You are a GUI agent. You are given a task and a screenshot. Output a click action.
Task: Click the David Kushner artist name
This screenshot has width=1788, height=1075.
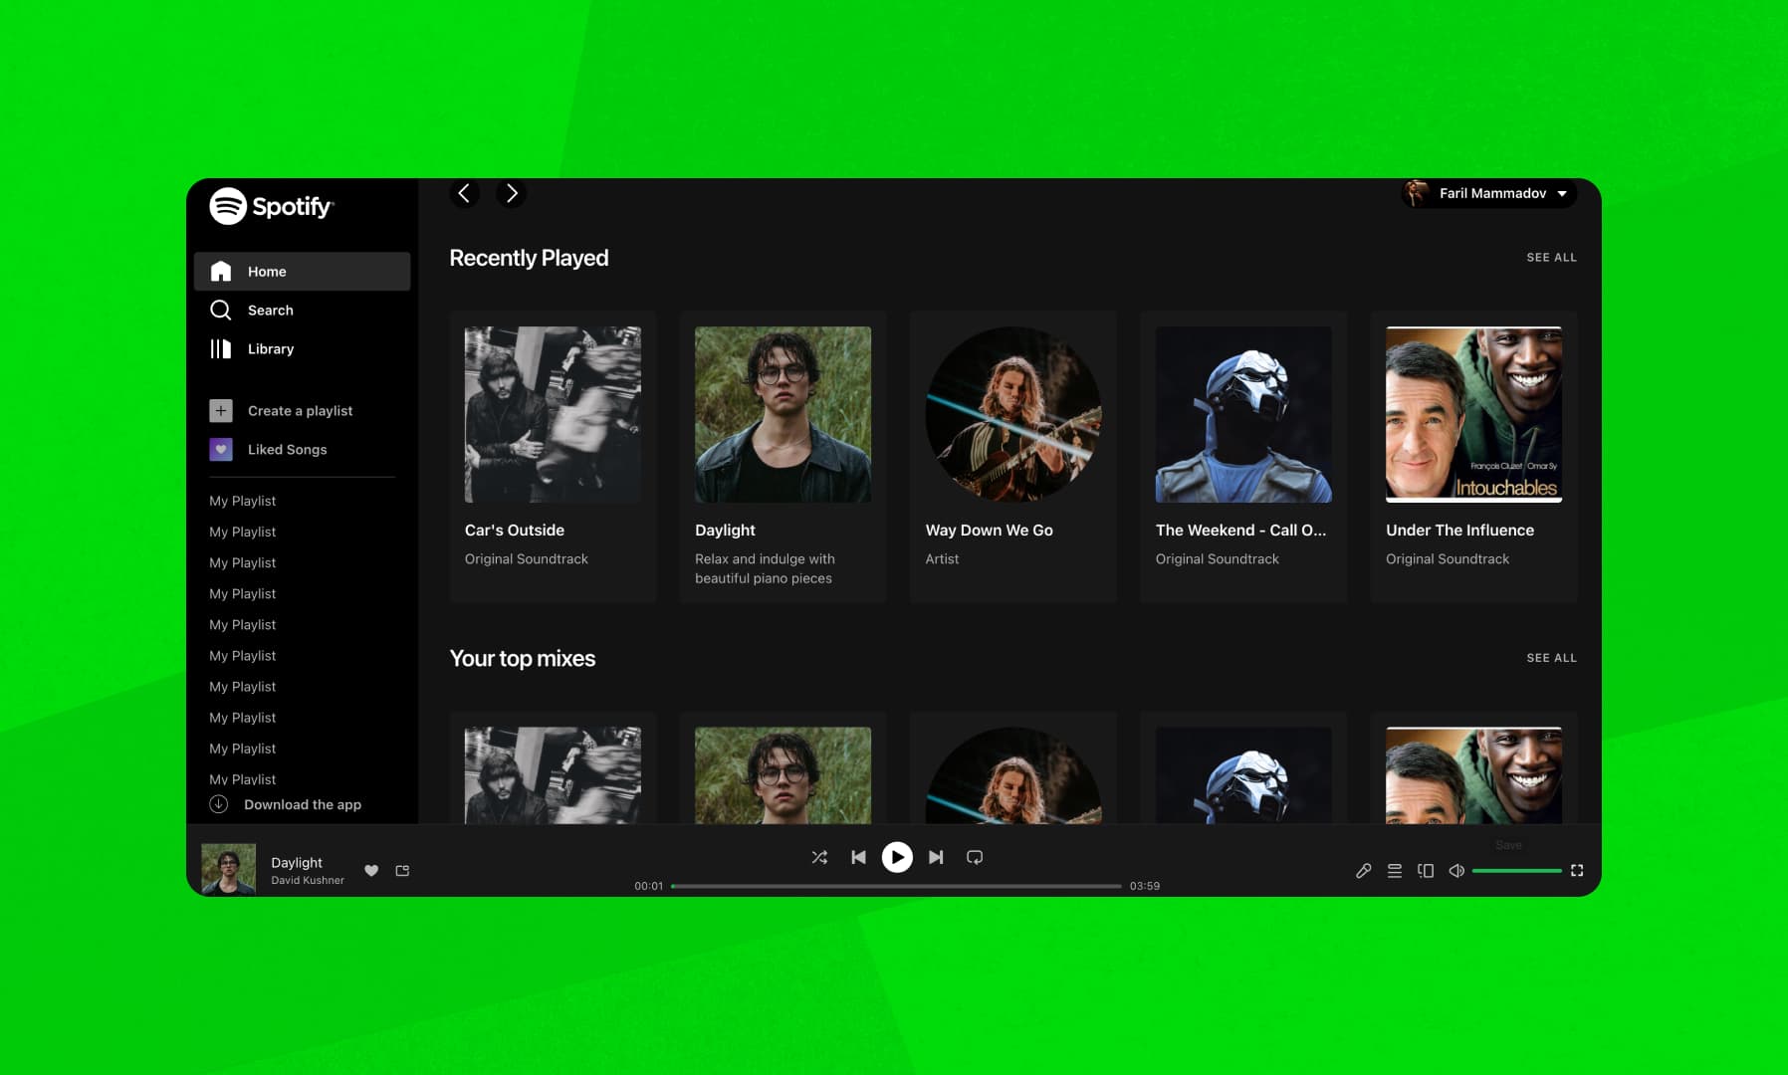(x=308, y=880)
